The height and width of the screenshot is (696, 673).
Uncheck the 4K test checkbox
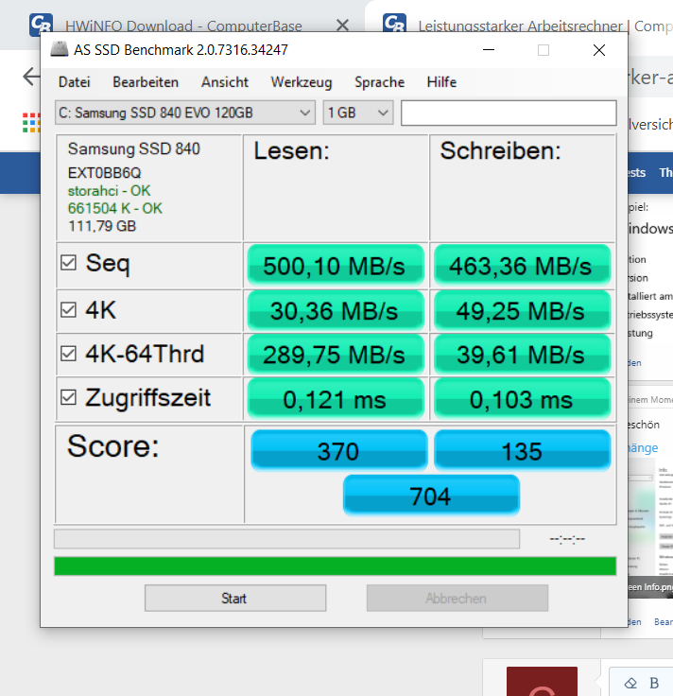click(x=68, y=309)
